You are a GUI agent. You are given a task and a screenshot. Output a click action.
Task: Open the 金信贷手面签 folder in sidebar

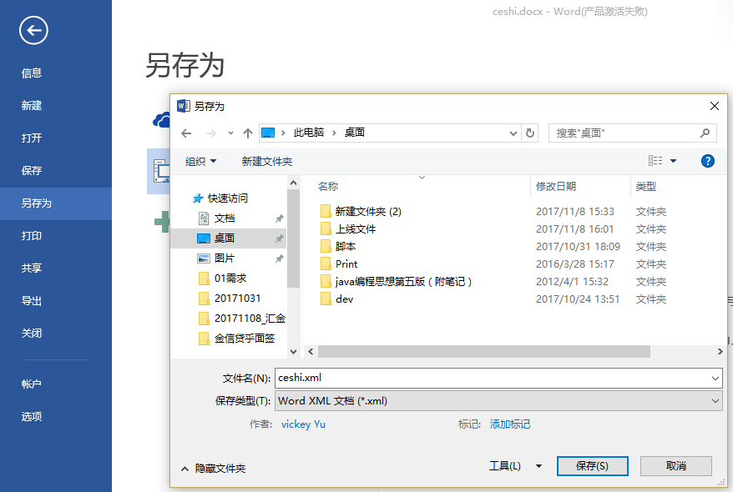236,339
